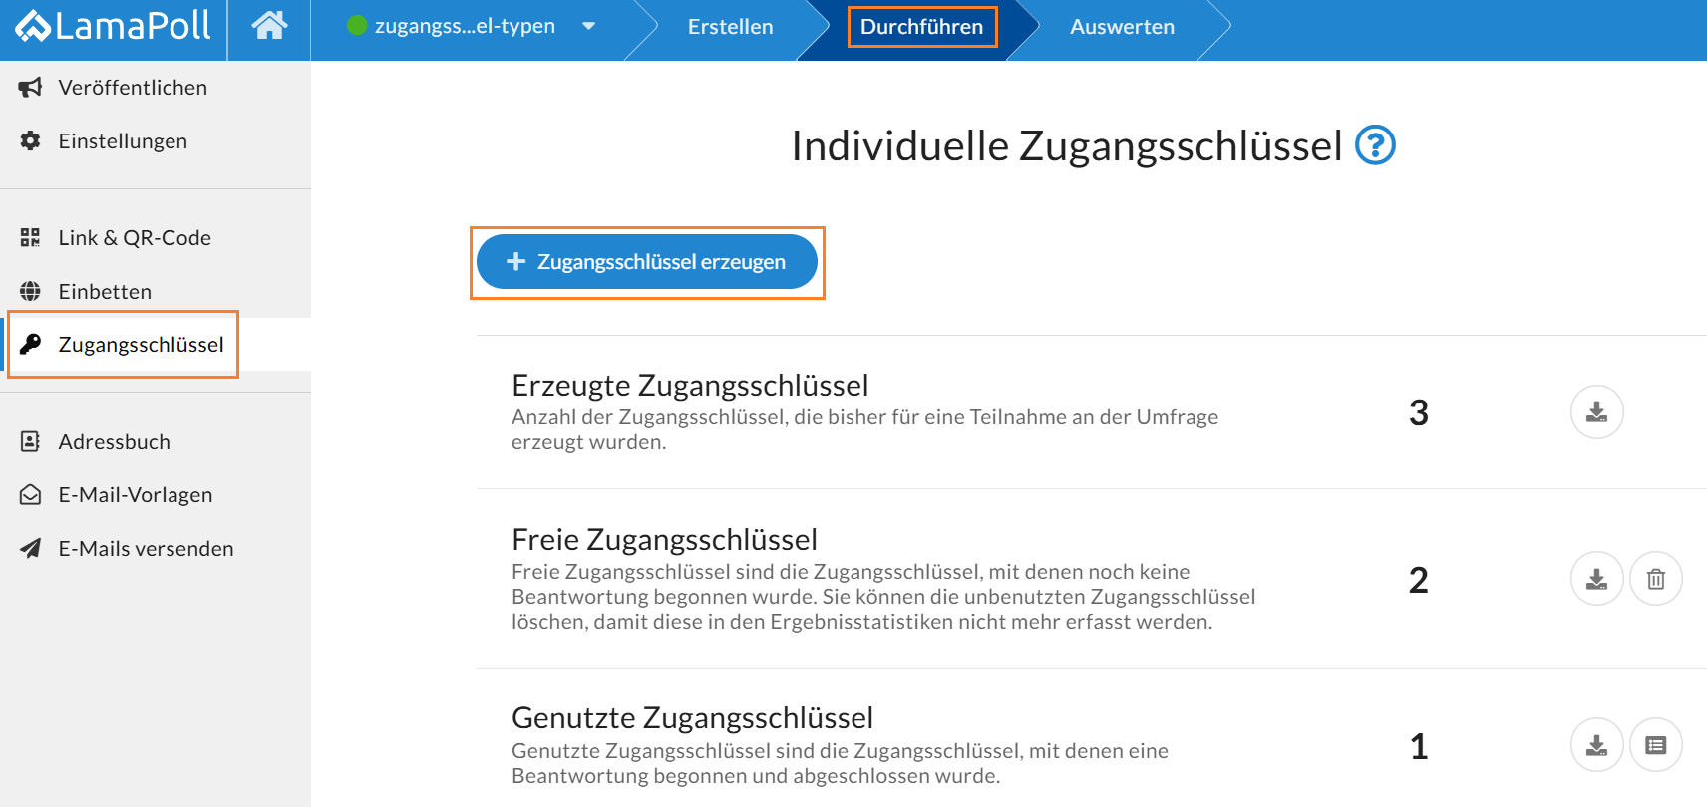Open Veröffentlichen in the sidebar

coord(133,88)
